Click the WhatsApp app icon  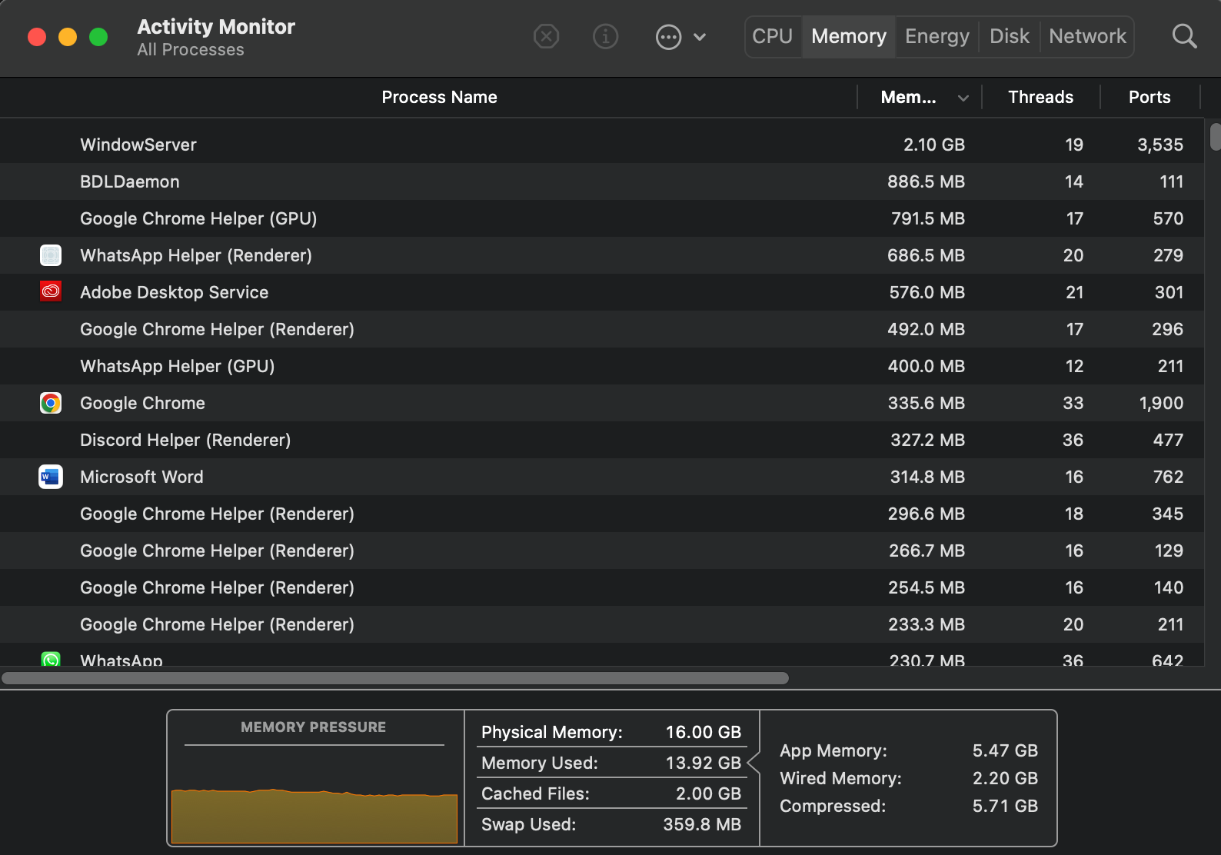click(51, 659)
